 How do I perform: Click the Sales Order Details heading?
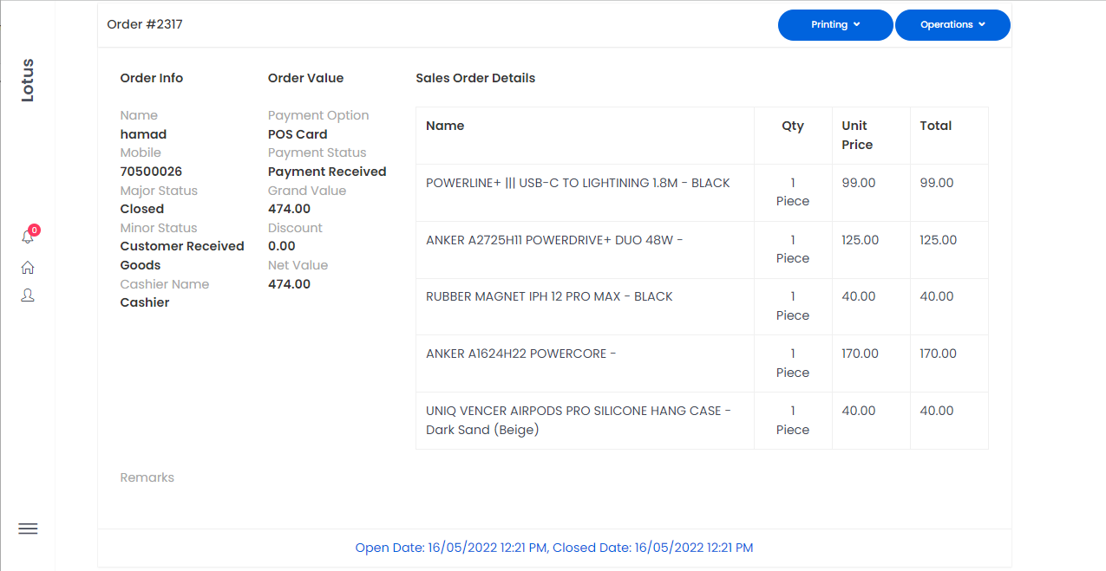[x=475, y=78]
